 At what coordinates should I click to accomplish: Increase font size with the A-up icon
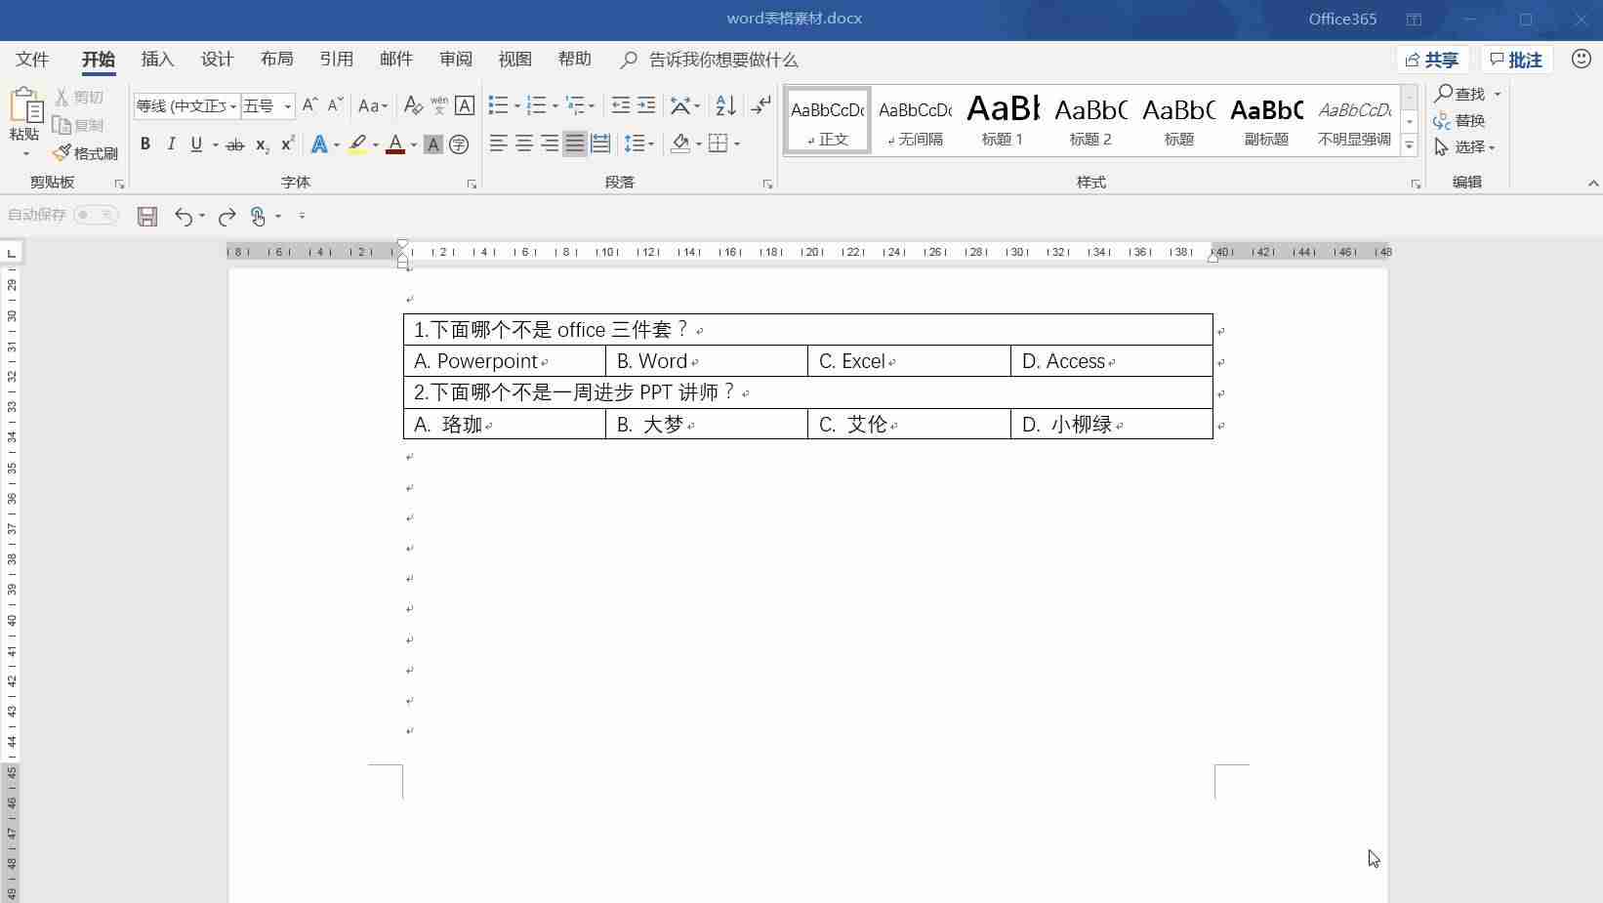(309, 105)
